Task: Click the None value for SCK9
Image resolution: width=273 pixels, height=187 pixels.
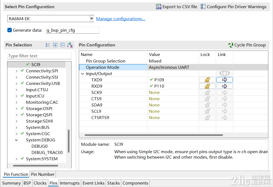Action: pos(154,93)
